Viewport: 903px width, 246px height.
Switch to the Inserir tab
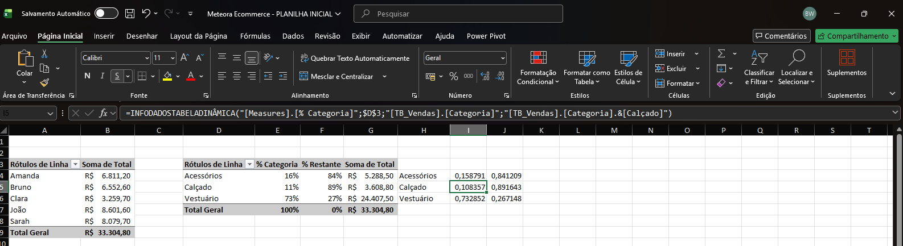(x=104, y=36)
